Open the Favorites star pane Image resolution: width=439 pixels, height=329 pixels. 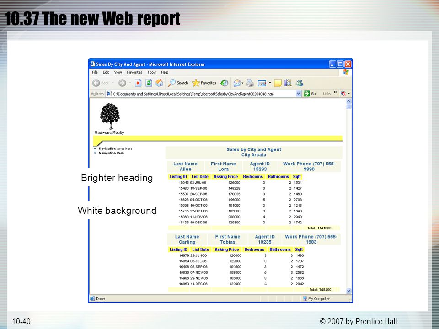click(x=204, y=83)
